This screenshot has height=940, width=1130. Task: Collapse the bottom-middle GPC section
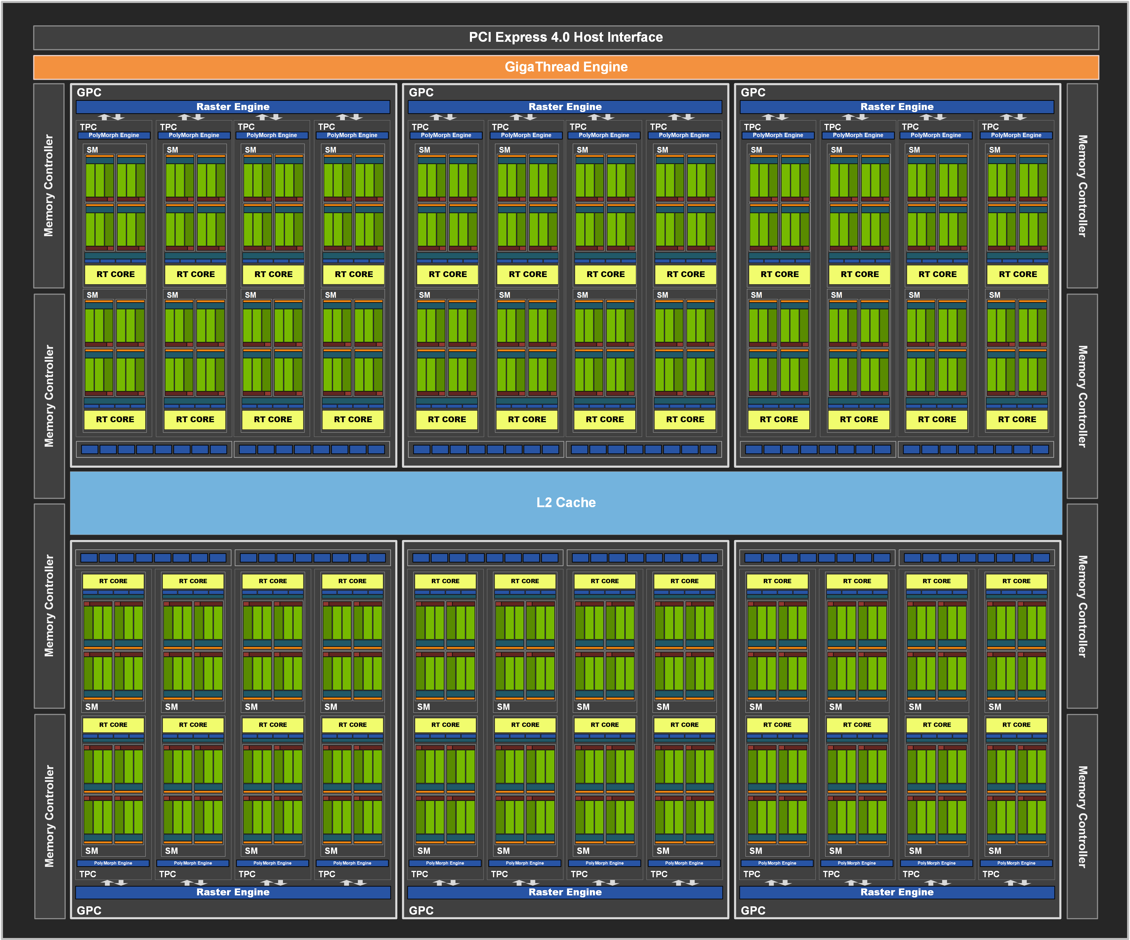[421, 910]
